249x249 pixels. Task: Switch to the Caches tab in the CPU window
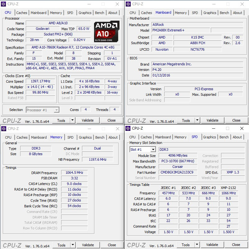22,13
